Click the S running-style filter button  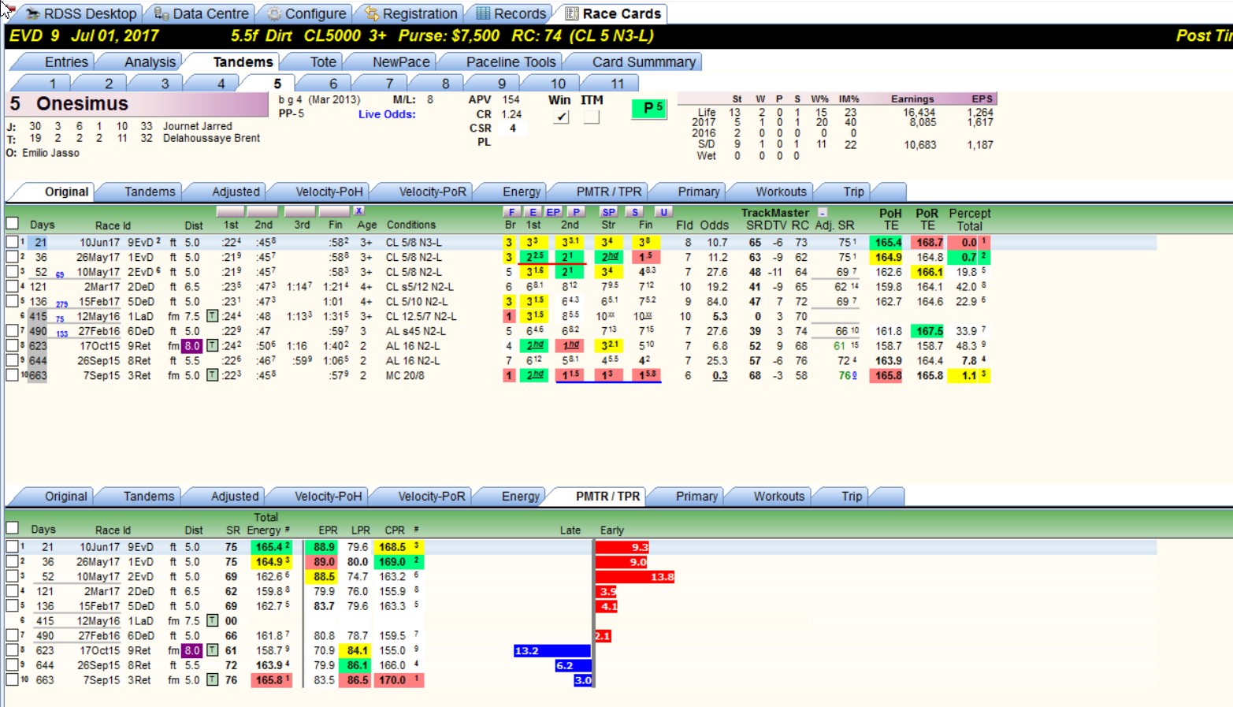coord(635,212)
